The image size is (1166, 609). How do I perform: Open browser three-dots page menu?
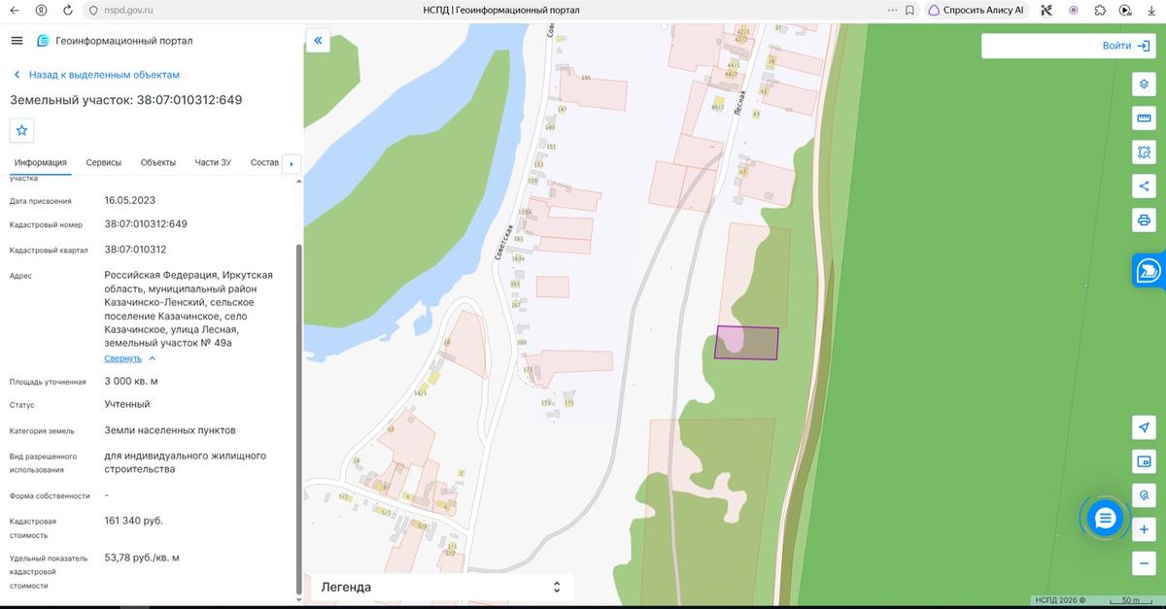pos(892,10)
